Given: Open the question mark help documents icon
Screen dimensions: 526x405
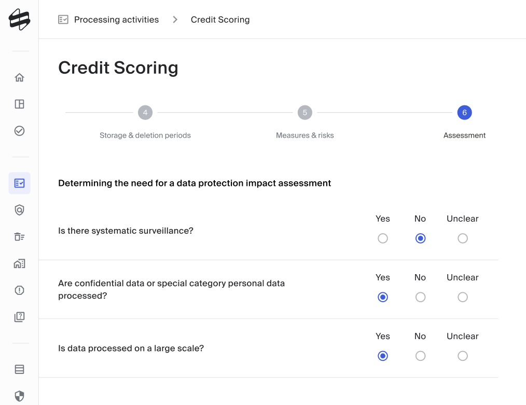Looking at the screenshot, I should click(20, 317).
